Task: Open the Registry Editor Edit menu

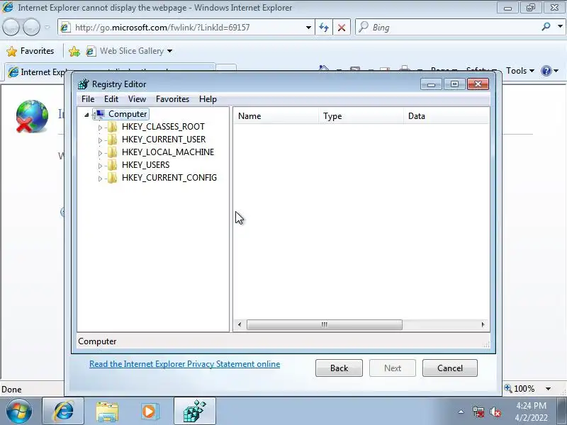Action: 111,99
